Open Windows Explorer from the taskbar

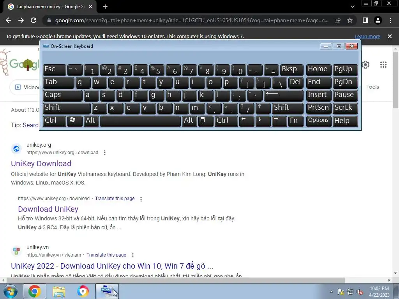(59, 291)
